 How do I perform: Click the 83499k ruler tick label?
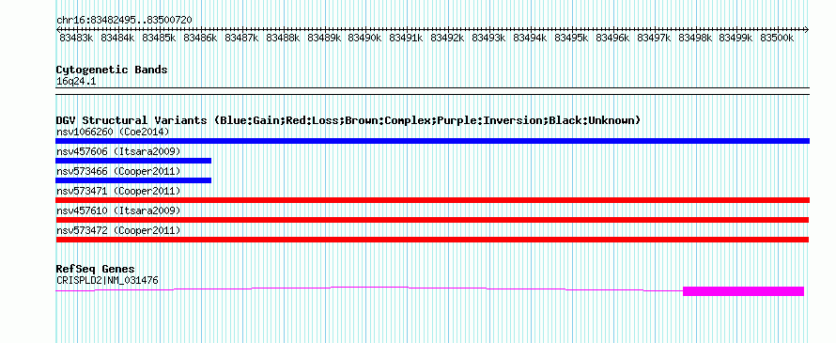736,39
